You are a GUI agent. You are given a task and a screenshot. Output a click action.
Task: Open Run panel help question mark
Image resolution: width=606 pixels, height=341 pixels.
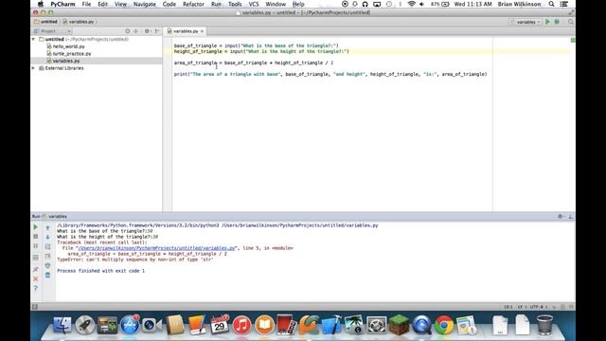pyautogui.click(x=36, y=288)
